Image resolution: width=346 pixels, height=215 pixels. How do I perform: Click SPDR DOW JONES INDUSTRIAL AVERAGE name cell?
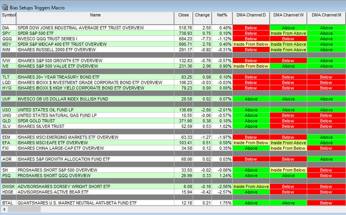tap(95, 28)
